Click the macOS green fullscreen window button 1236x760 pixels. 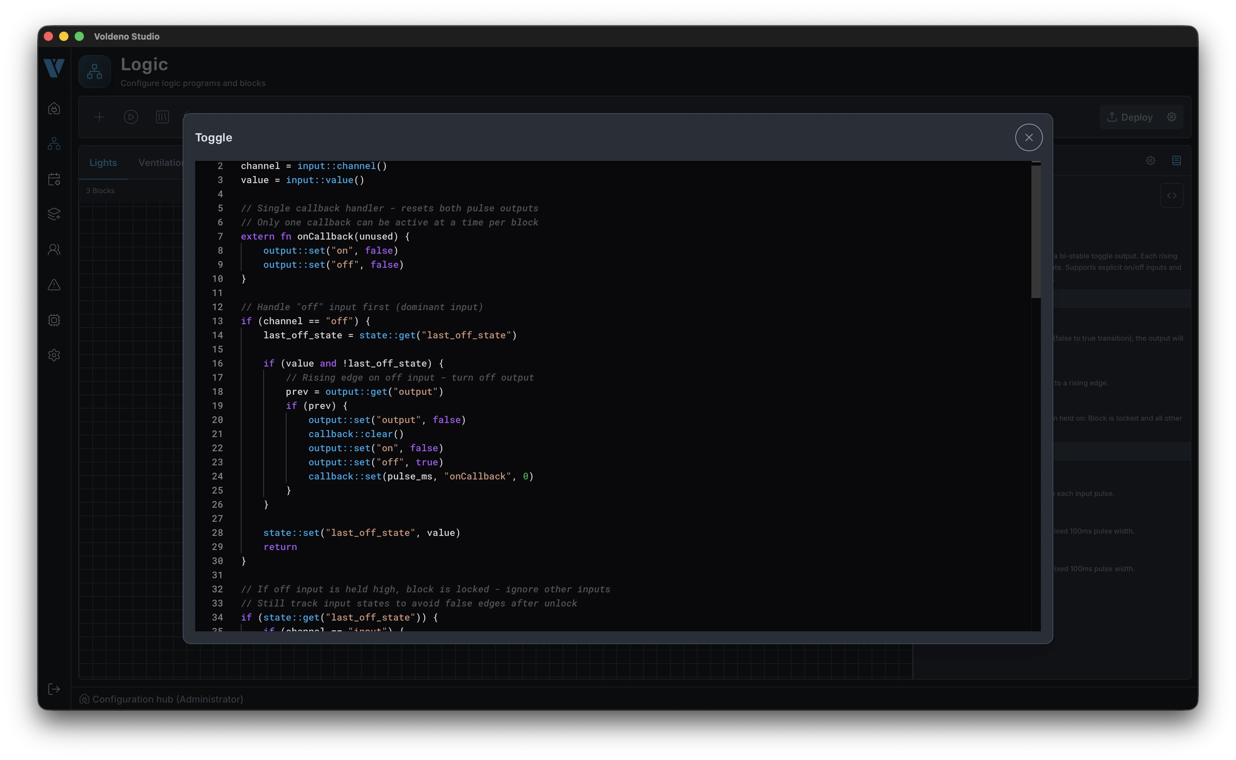pyautogui.click(x=79, y=36)
